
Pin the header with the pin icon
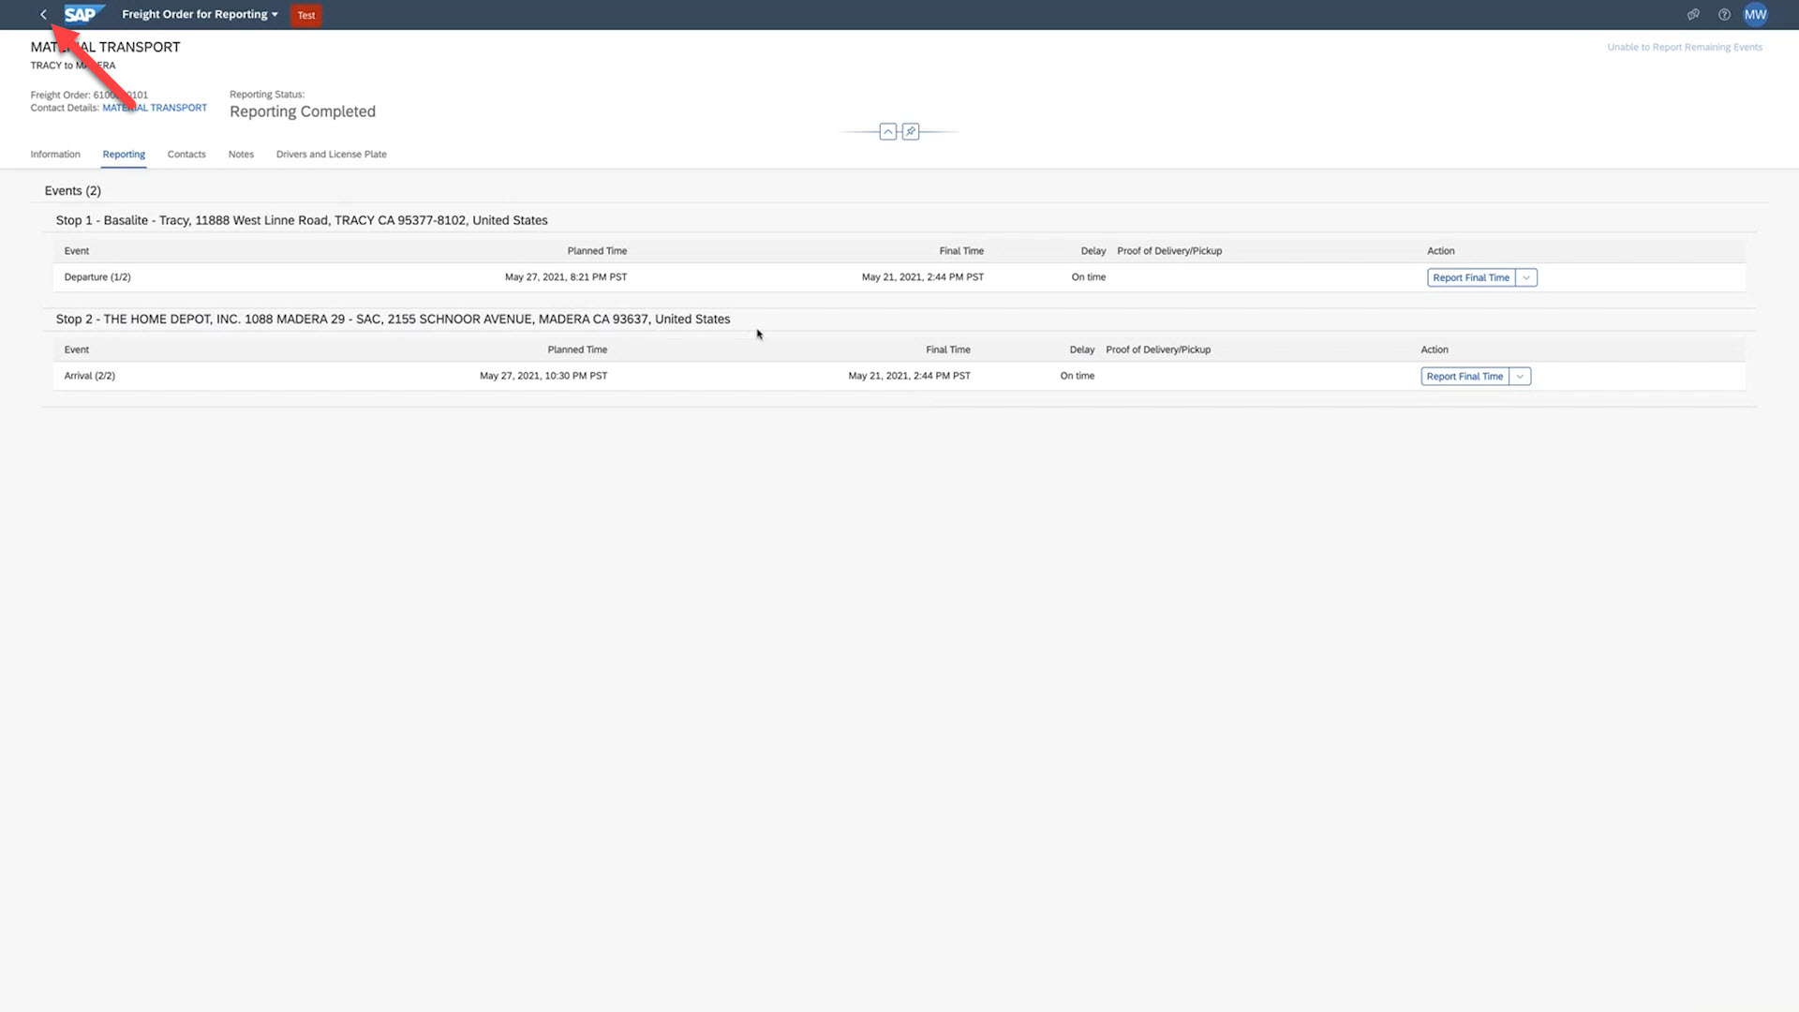click(x=911, y=132)
